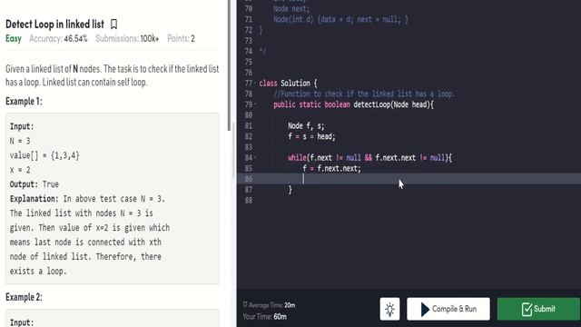Click Compile & Run button
581x327 pixels.
(x=448, y=309)
